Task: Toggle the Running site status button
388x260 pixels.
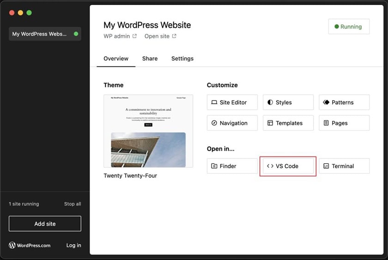Action: click(348, 27)
